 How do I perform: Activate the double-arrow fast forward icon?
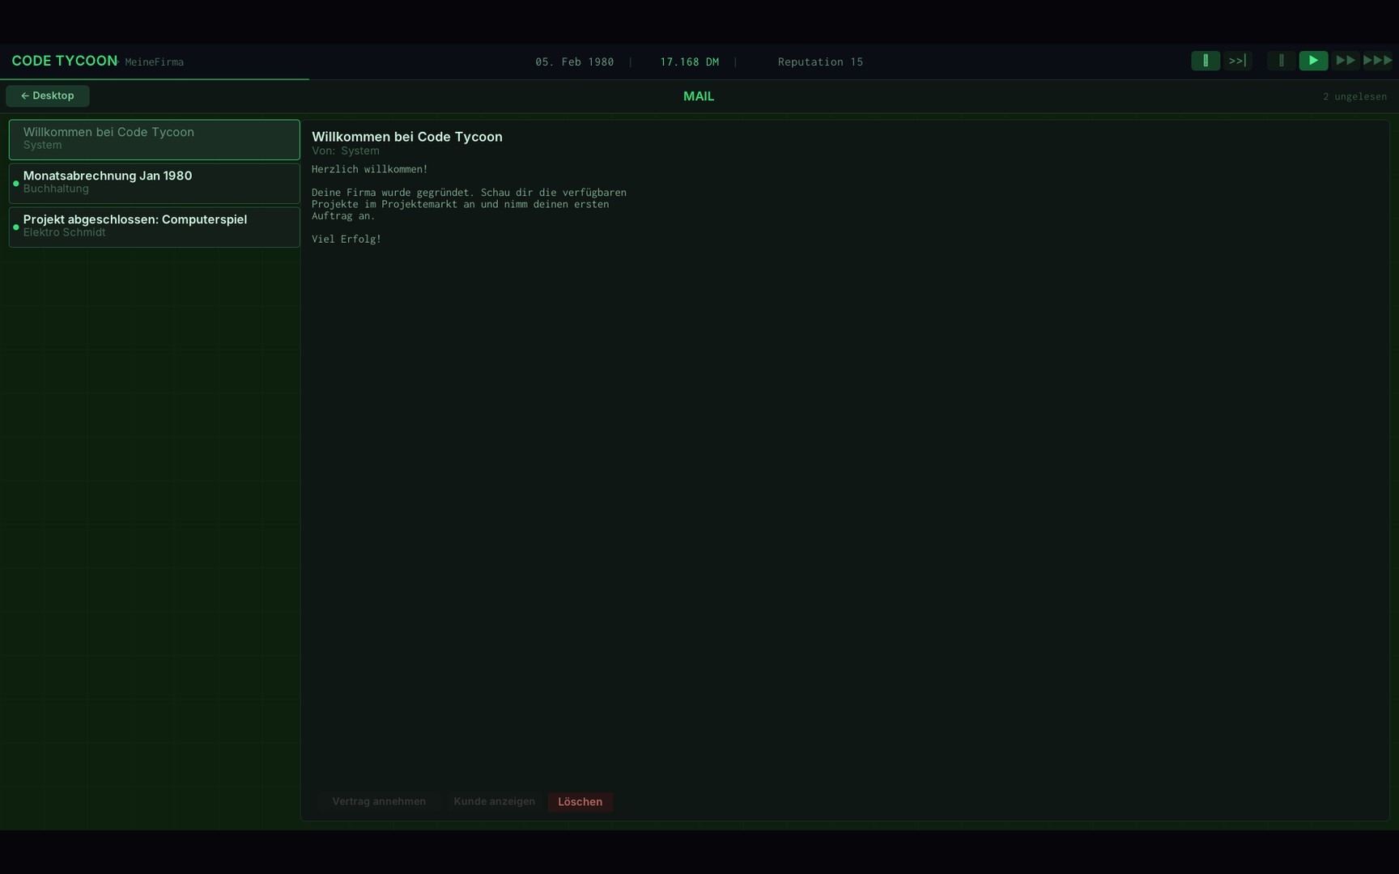click(x=1346, y=61)
